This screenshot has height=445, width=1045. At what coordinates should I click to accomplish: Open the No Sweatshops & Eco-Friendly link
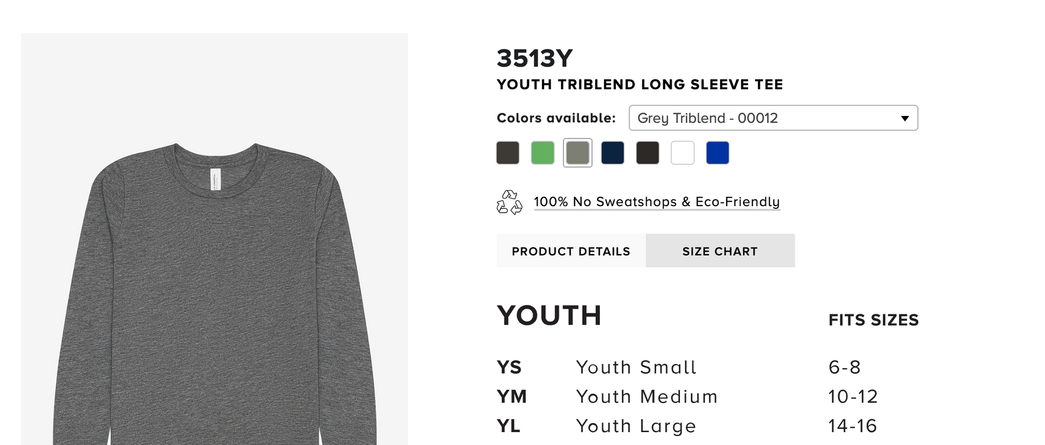(656, 202)
